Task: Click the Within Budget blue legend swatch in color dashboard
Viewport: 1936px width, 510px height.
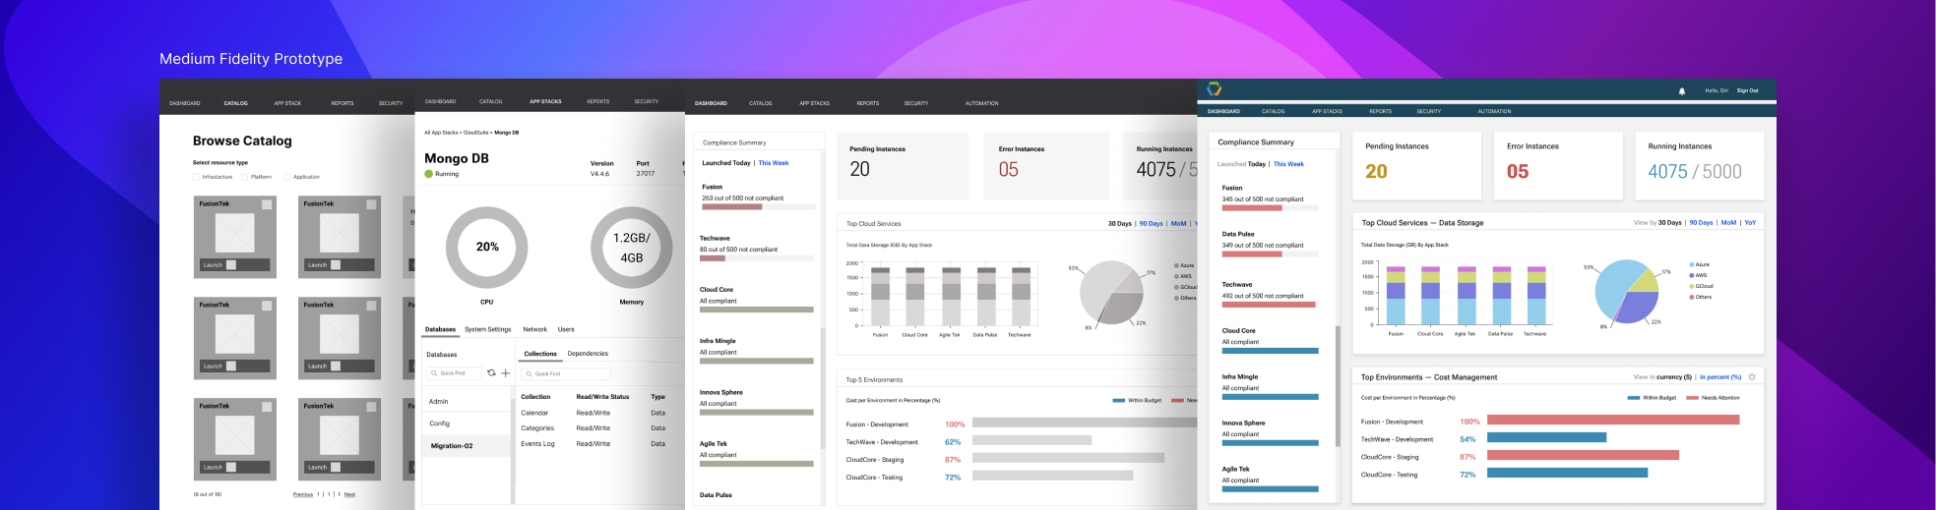Action: (1634, 398)
